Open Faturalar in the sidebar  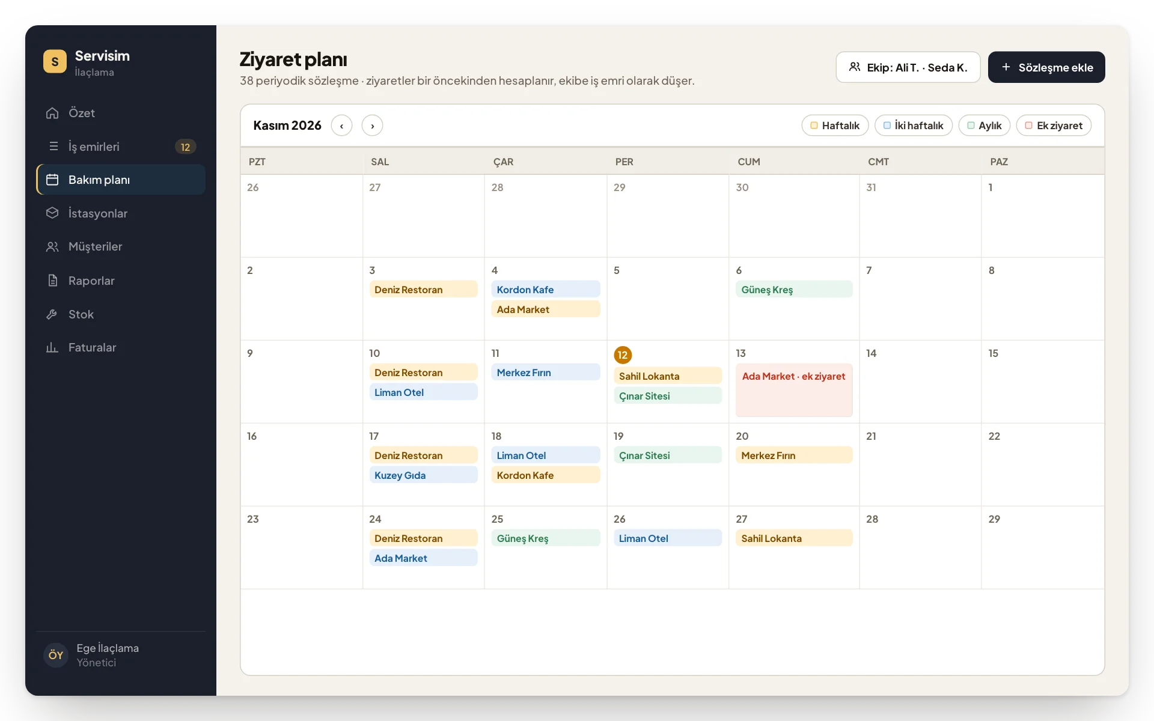pyautogui.click(x=121, y=348)
